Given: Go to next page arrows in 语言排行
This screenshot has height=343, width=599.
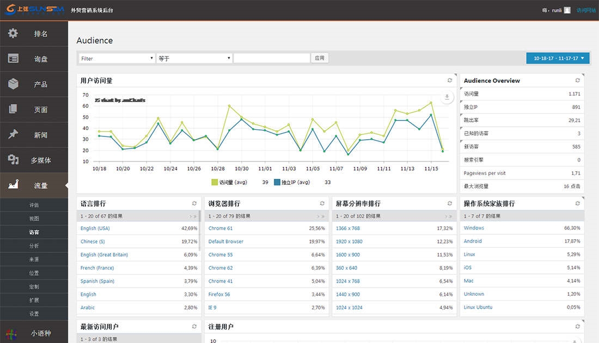Looking at the screenshot, I should coord(193,216).
